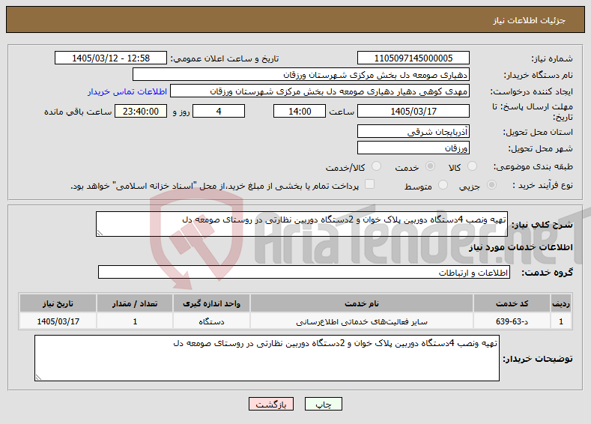The width and height of the screenshot is (591, 424).
Task: Click the resize handle of شرح کلی نیاز
Action: tap(100, 233)
